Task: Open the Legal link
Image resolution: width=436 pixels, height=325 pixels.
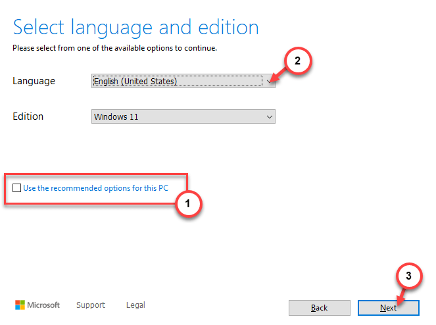Action: (x=135, y=305)
